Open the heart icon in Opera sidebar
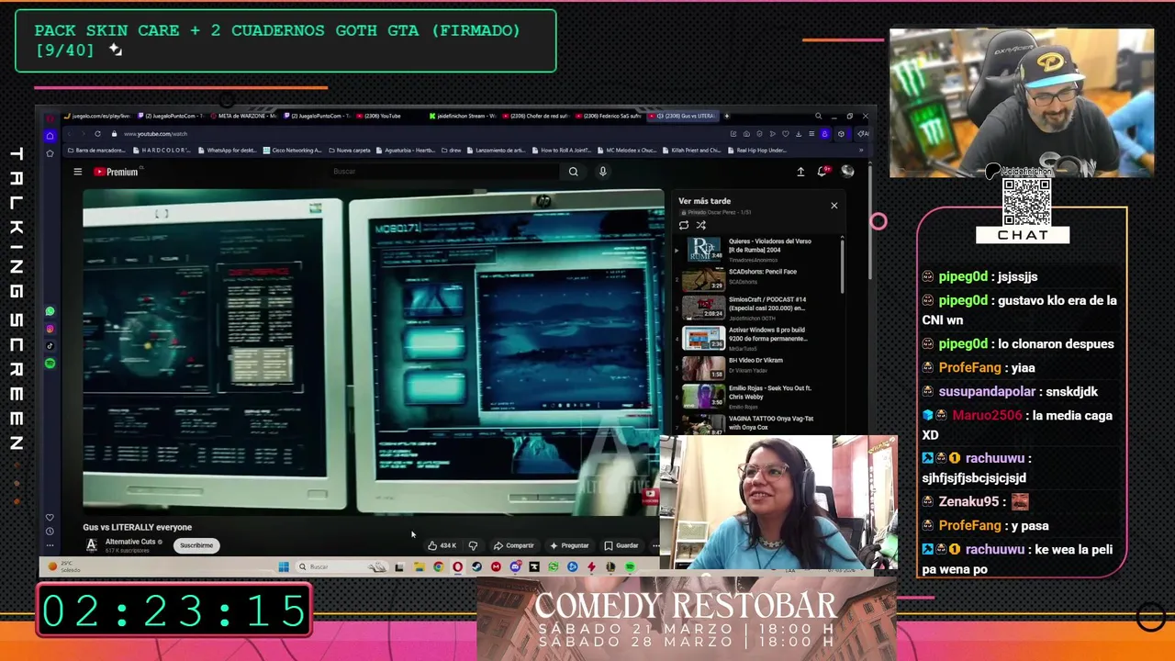The height and width of the screenshot is (661, 1175). coord(50,517)
